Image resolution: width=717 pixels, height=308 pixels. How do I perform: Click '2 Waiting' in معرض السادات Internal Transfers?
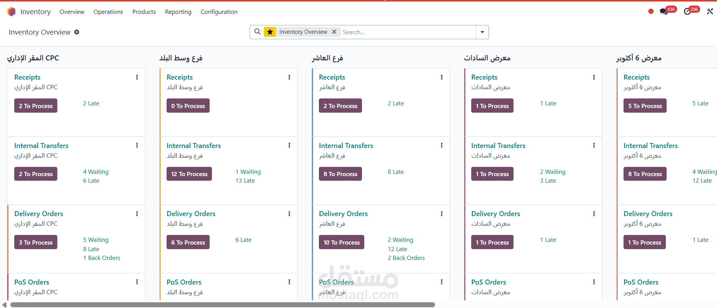click(553, 172)
